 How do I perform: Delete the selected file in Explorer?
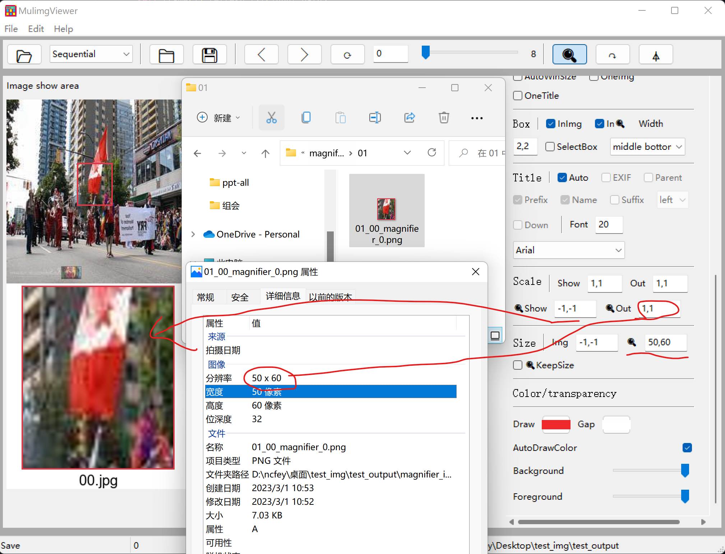tap(444, 117)
